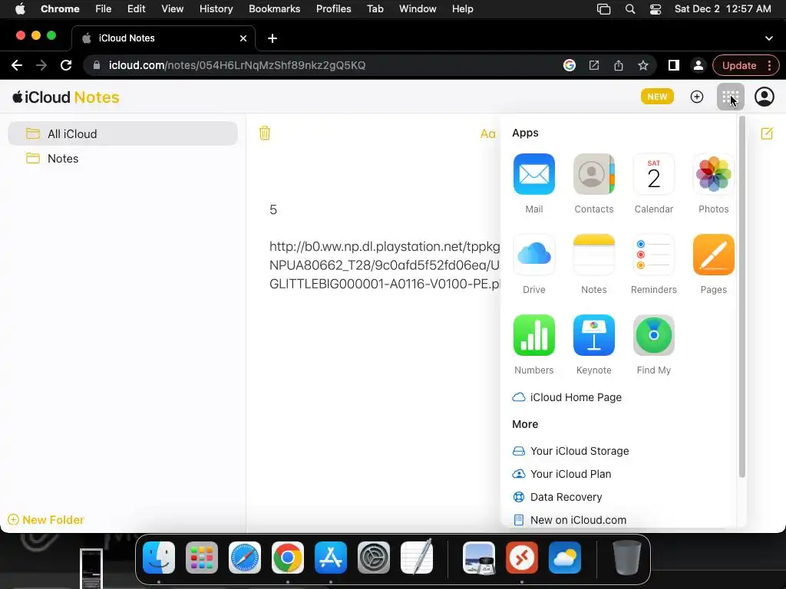
Task: Open the Numbers app icon
Action: point(534,335)
